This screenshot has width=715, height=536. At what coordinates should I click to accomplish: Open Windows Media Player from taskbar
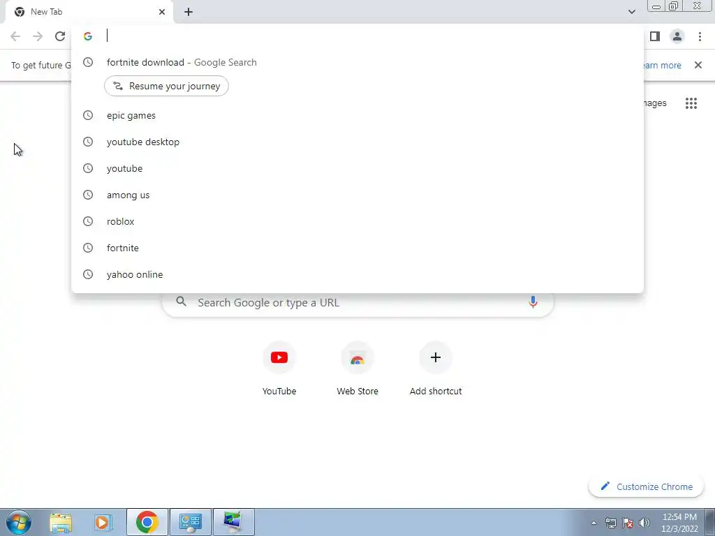coord(103,522)
